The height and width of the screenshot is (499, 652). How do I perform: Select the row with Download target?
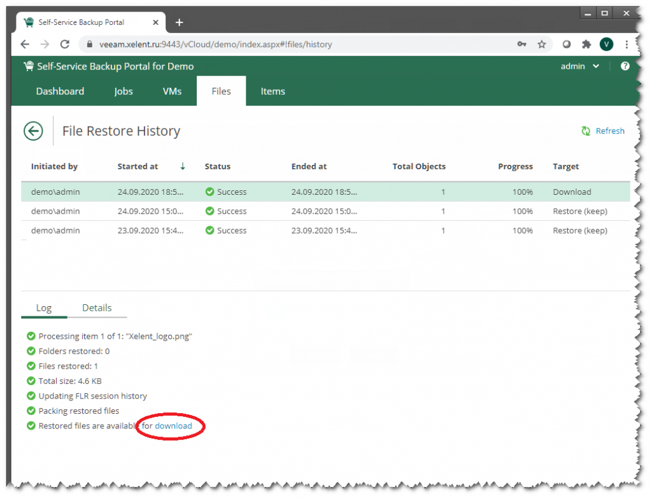325,192
